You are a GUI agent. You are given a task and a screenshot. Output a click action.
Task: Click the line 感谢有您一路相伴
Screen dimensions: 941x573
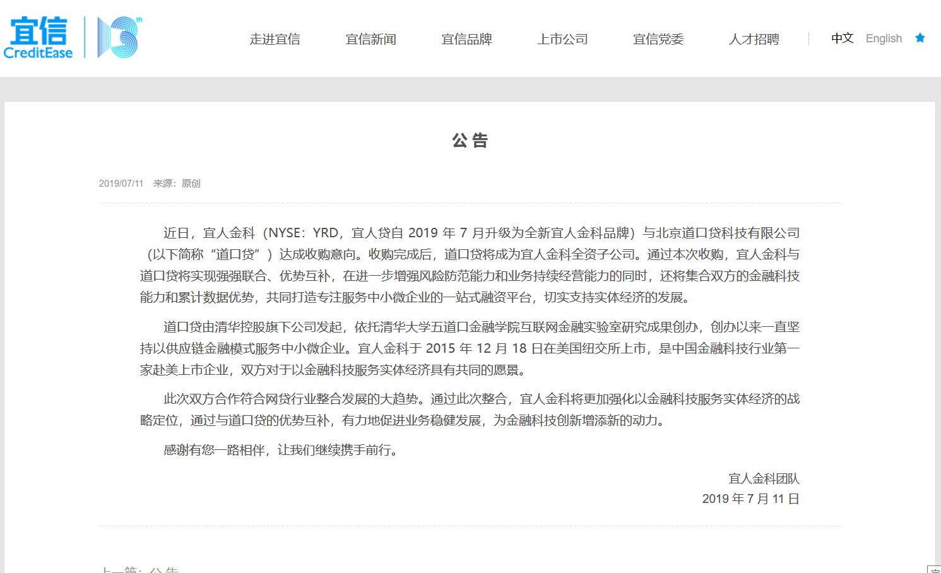click(x=281, y=450)
